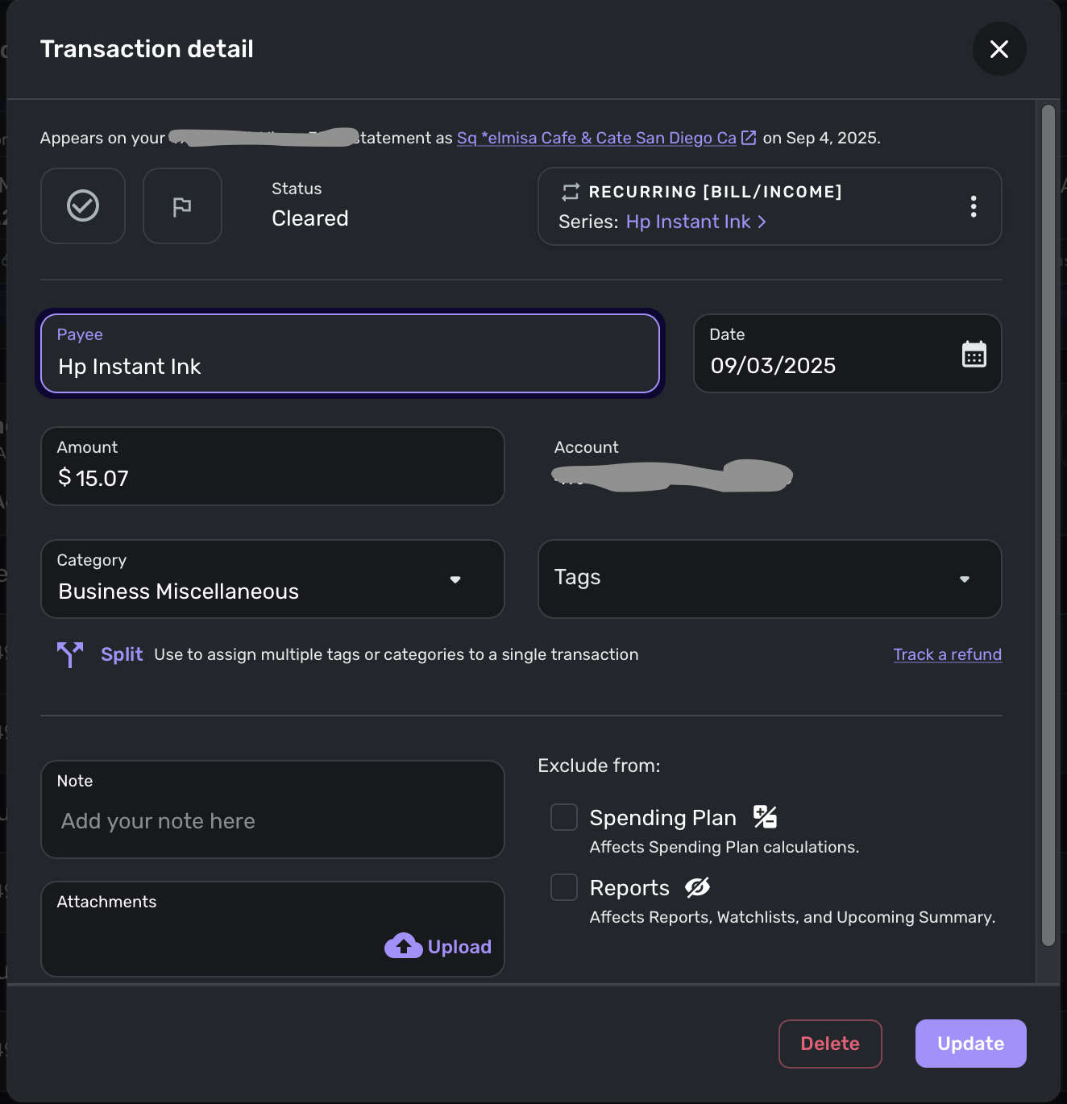This screenshot has width=1067, height=1104.
Task: Click into the Payee field
Action: [x=350, y=354]
